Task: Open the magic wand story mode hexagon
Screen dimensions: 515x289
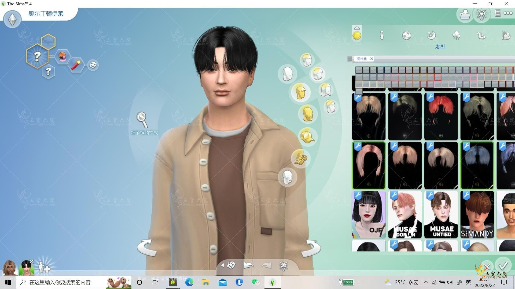Action: (76, 65)
